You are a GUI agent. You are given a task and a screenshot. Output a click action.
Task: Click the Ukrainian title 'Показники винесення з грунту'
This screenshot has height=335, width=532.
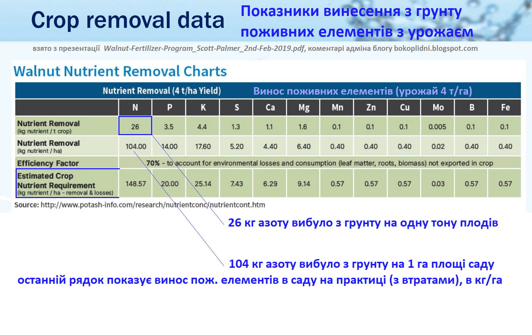[351, 11]
